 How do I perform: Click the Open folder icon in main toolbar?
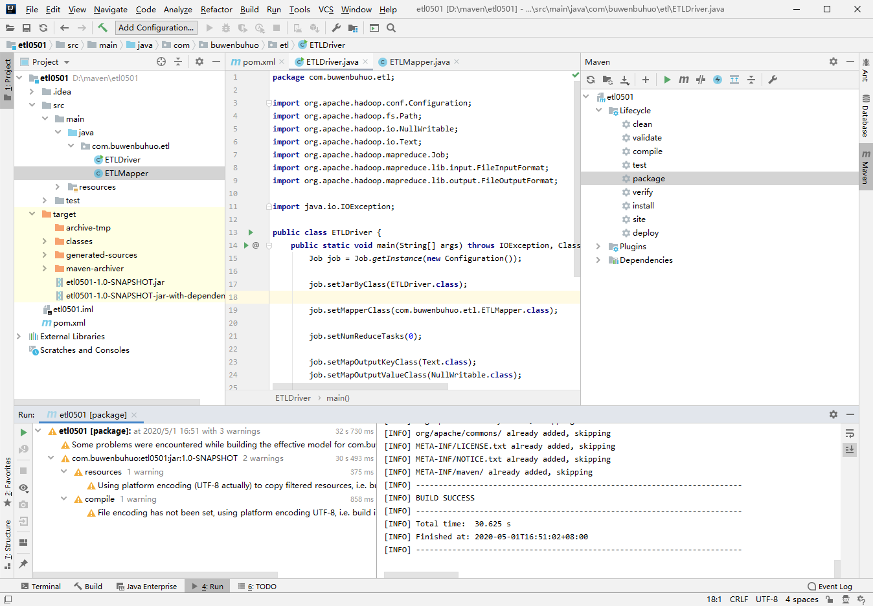[10, 28]
